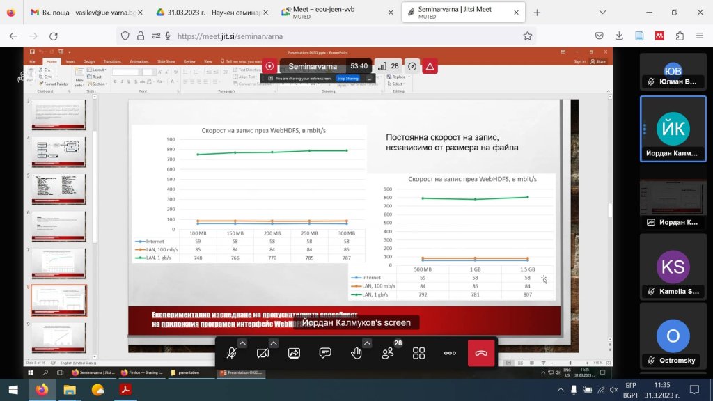Viewport: 713px width, 401px height.
Task: Open the chat panel in Jitsi
Action: click(x=325, y=353)
